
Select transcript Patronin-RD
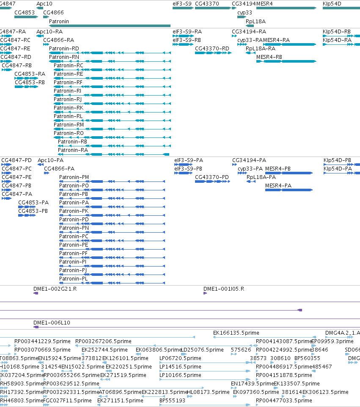64,49
